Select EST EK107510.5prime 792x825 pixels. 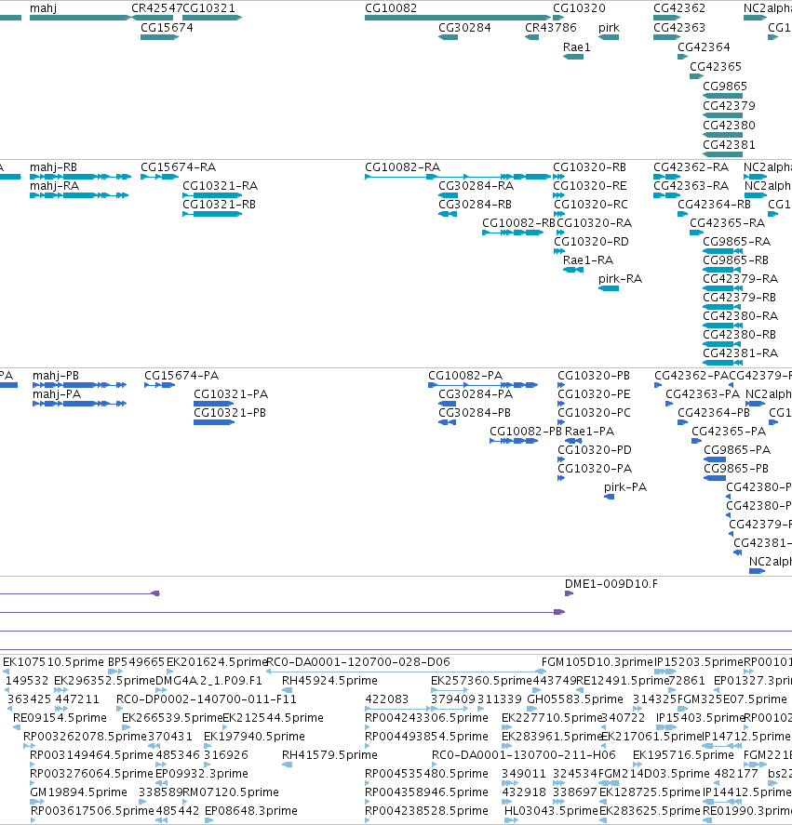[x=53, y=662]
